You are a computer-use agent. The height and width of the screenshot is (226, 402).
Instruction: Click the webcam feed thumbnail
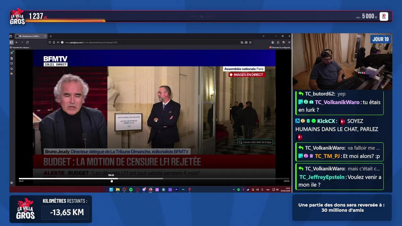point(342,62)
